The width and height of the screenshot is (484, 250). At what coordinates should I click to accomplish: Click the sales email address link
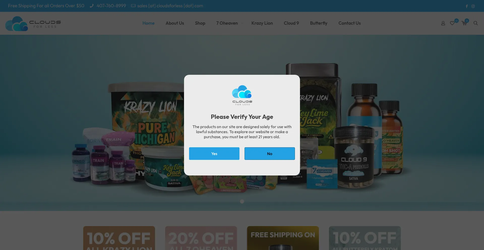pos(170,6)
